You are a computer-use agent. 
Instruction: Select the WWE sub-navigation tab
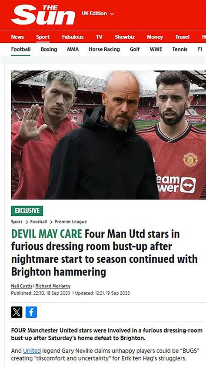tap(156, 49)
